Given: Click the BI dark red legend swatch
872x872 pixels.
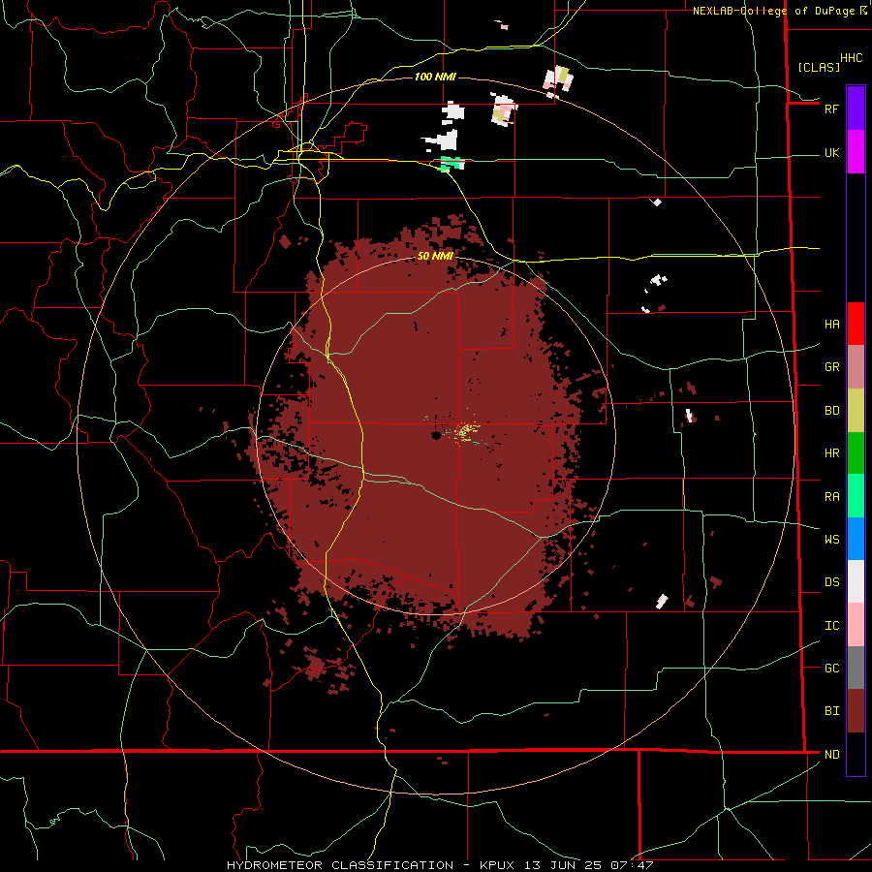Looking at the screenshot, I should 856,711.
